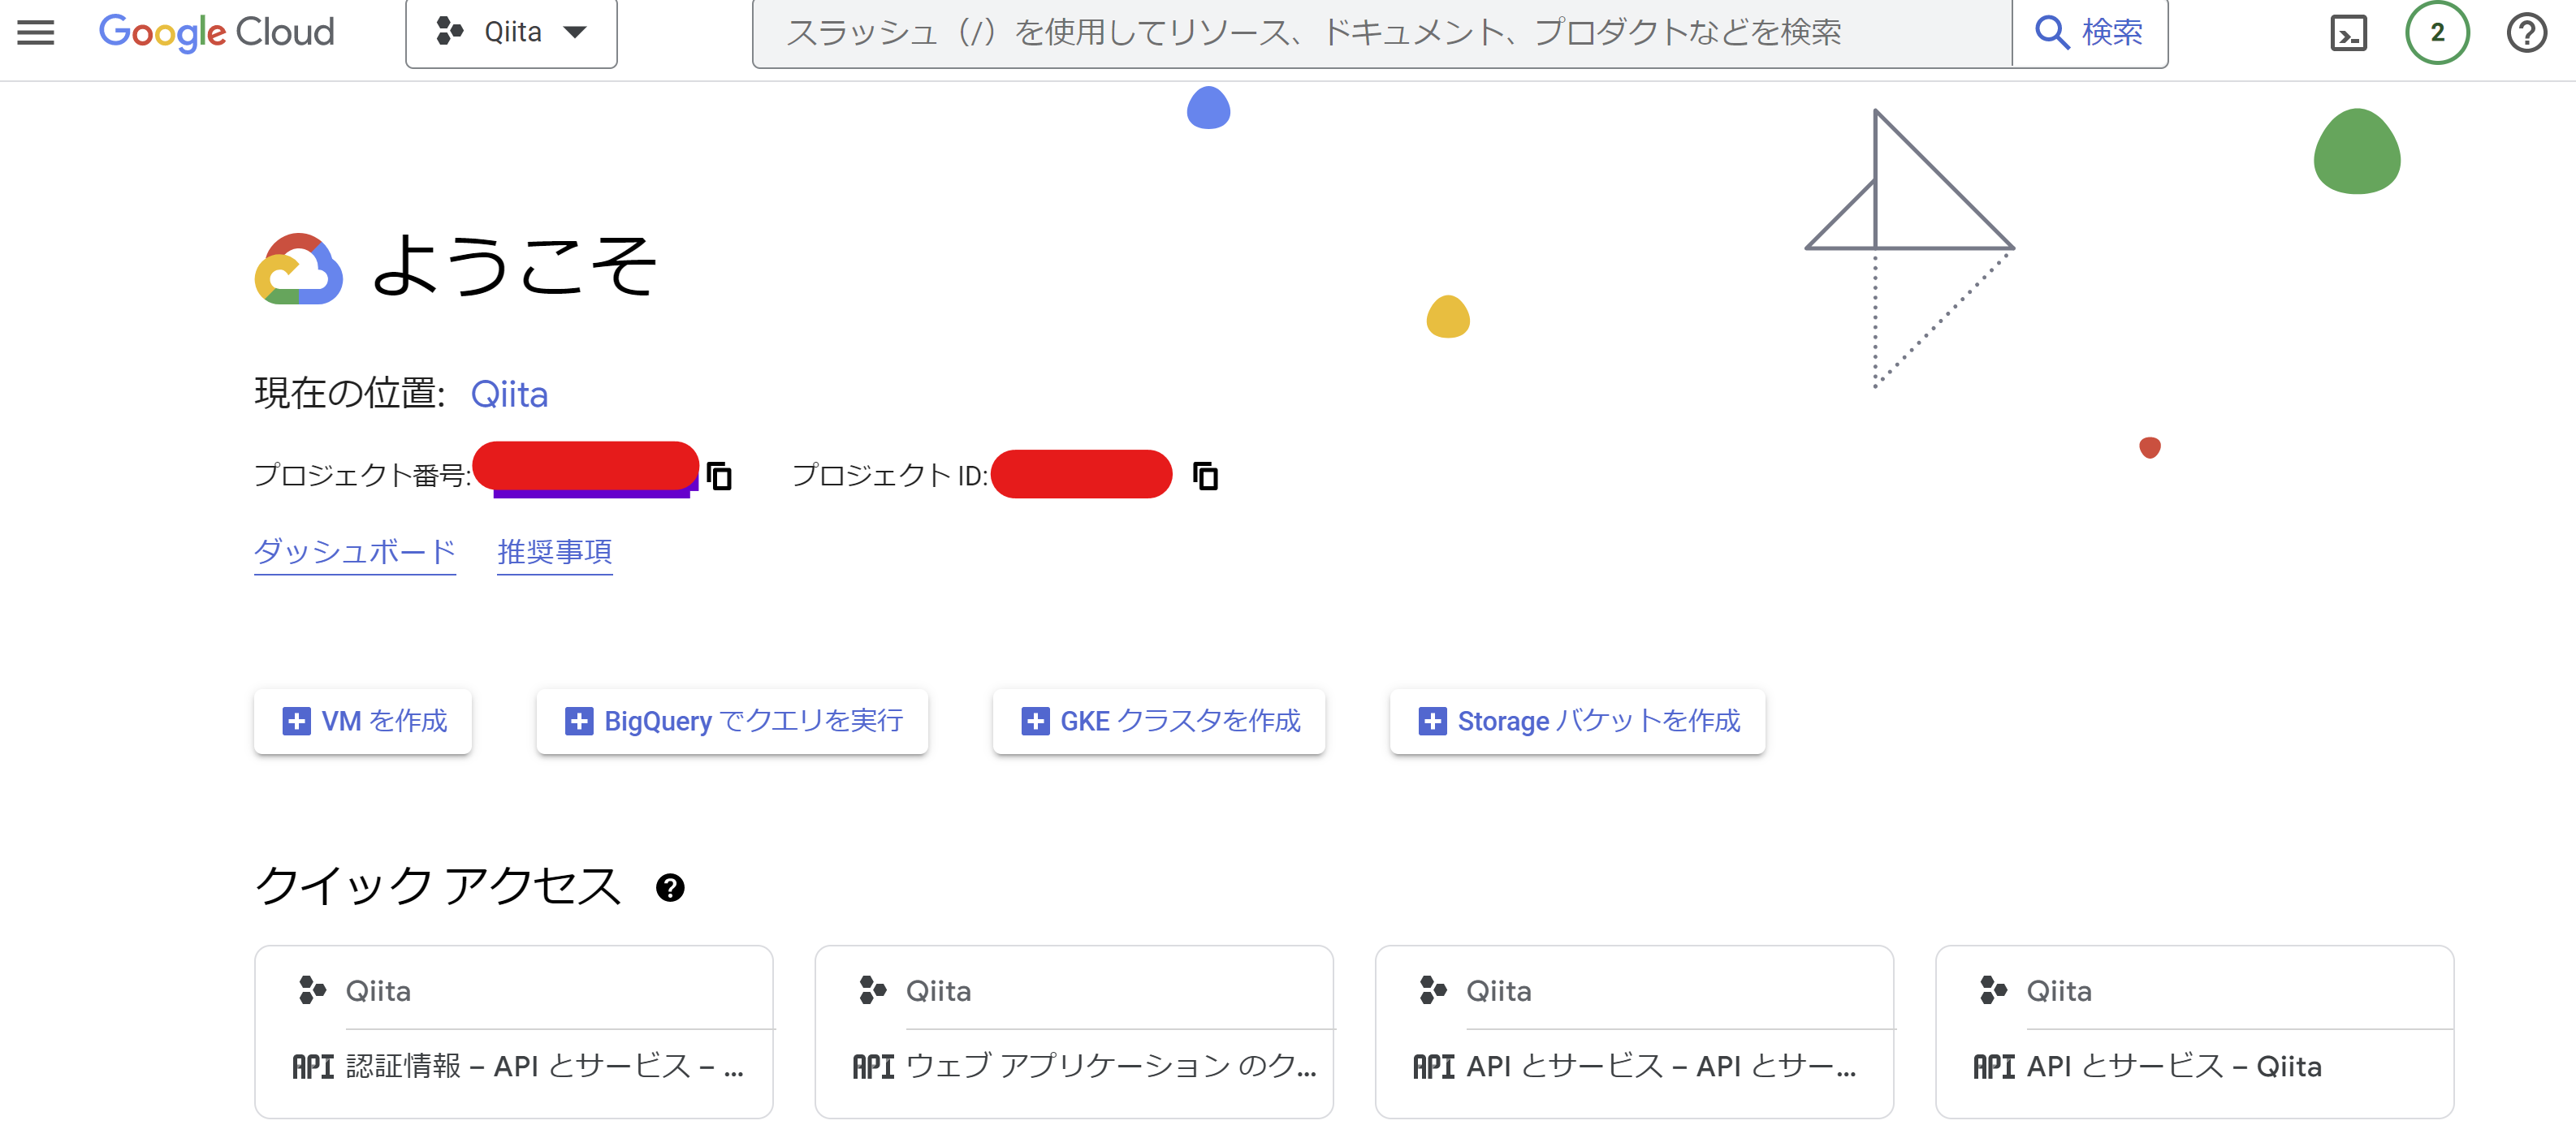Copy the project number using copy icon
The image size is (2576, 1138).
[x=720, y=476]
